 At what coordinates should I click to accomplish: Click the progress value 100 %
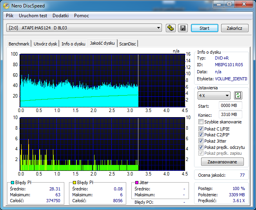point(239,188)
